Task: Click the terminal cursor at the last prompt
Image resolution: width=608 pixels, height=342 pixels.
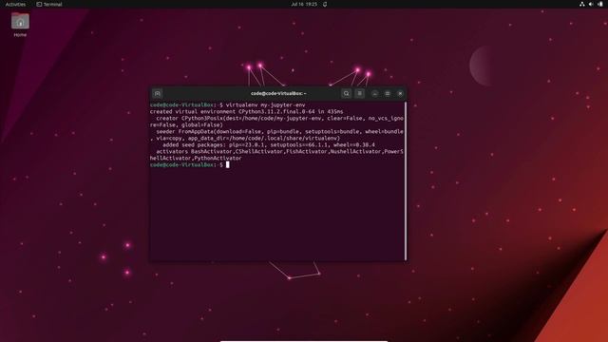Action: (x=228, y=164)
